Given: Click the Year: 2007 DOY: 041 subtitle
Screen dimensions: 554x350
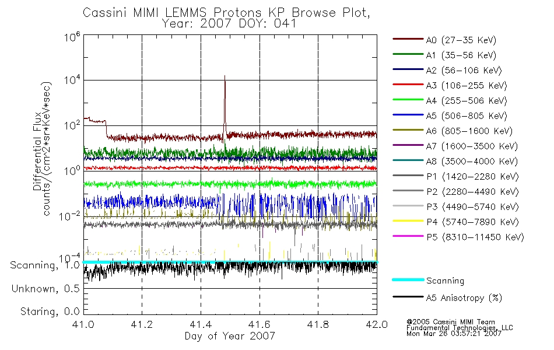Looking at the screenshot, I should pyautogui.click(x=229, y=24).
